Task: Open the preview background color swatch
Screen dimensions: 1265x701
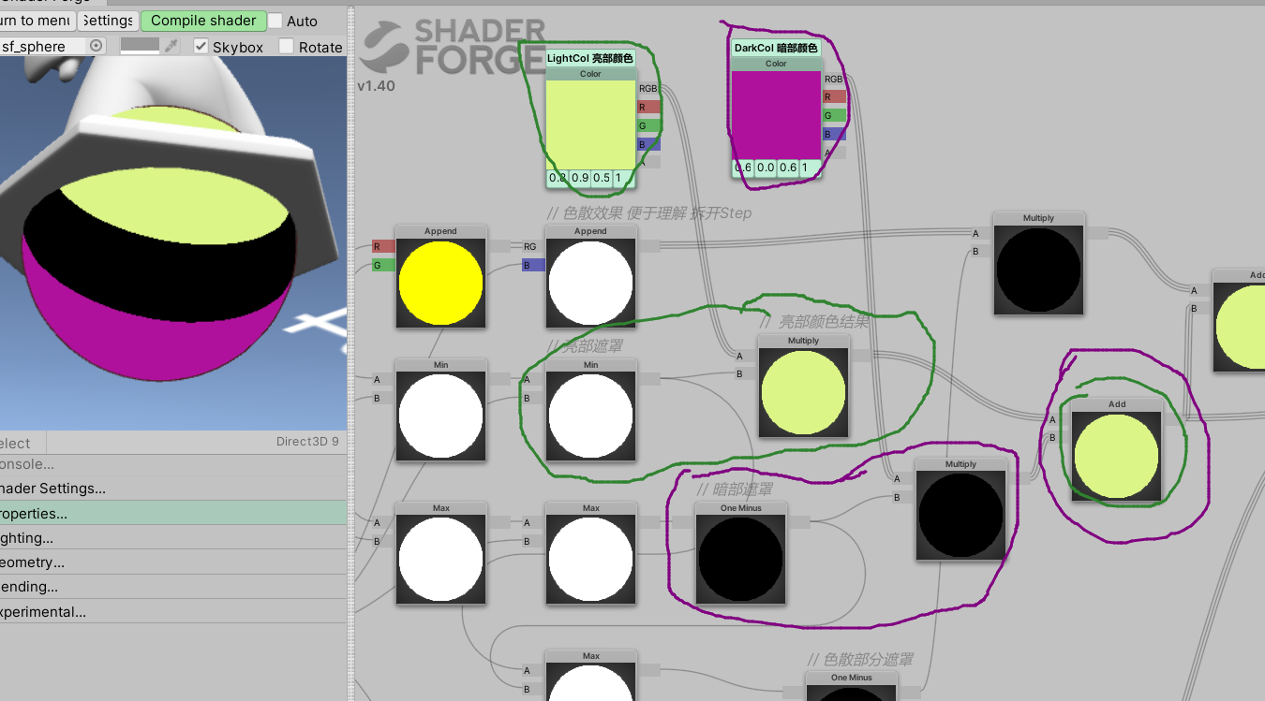Action: (x=140, y=45)
